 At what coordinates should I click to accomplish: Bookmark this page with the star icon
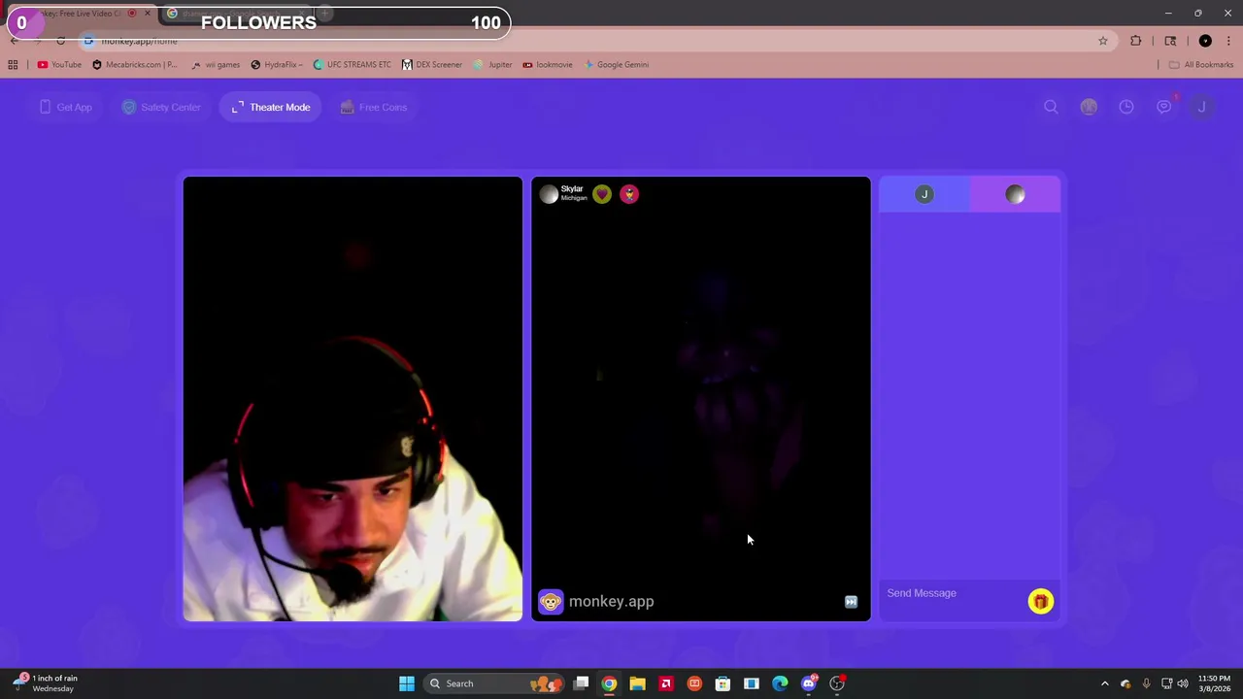pyautogui.click(x=1103, y=41)
